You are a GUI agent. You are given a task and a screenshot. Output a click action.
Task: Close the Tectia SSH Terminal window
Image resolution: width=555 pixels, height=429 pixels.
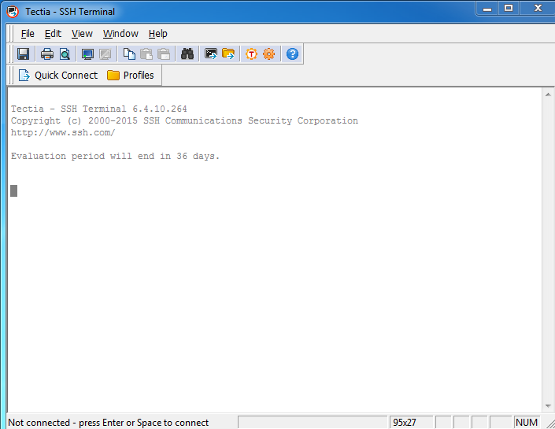(x=538, y=8)
